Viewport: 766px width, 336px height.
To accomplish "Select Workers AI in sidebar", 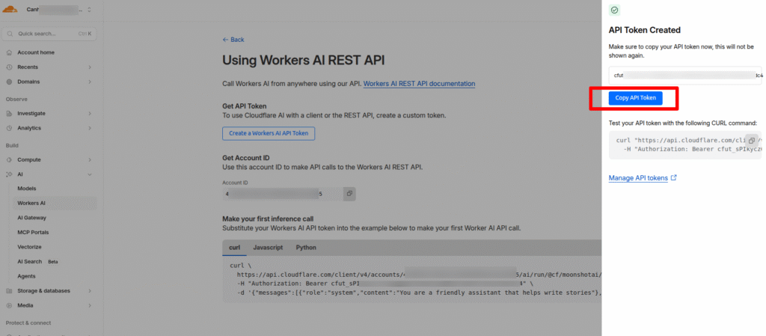I will pyautogui.click(x=55, y=203).
